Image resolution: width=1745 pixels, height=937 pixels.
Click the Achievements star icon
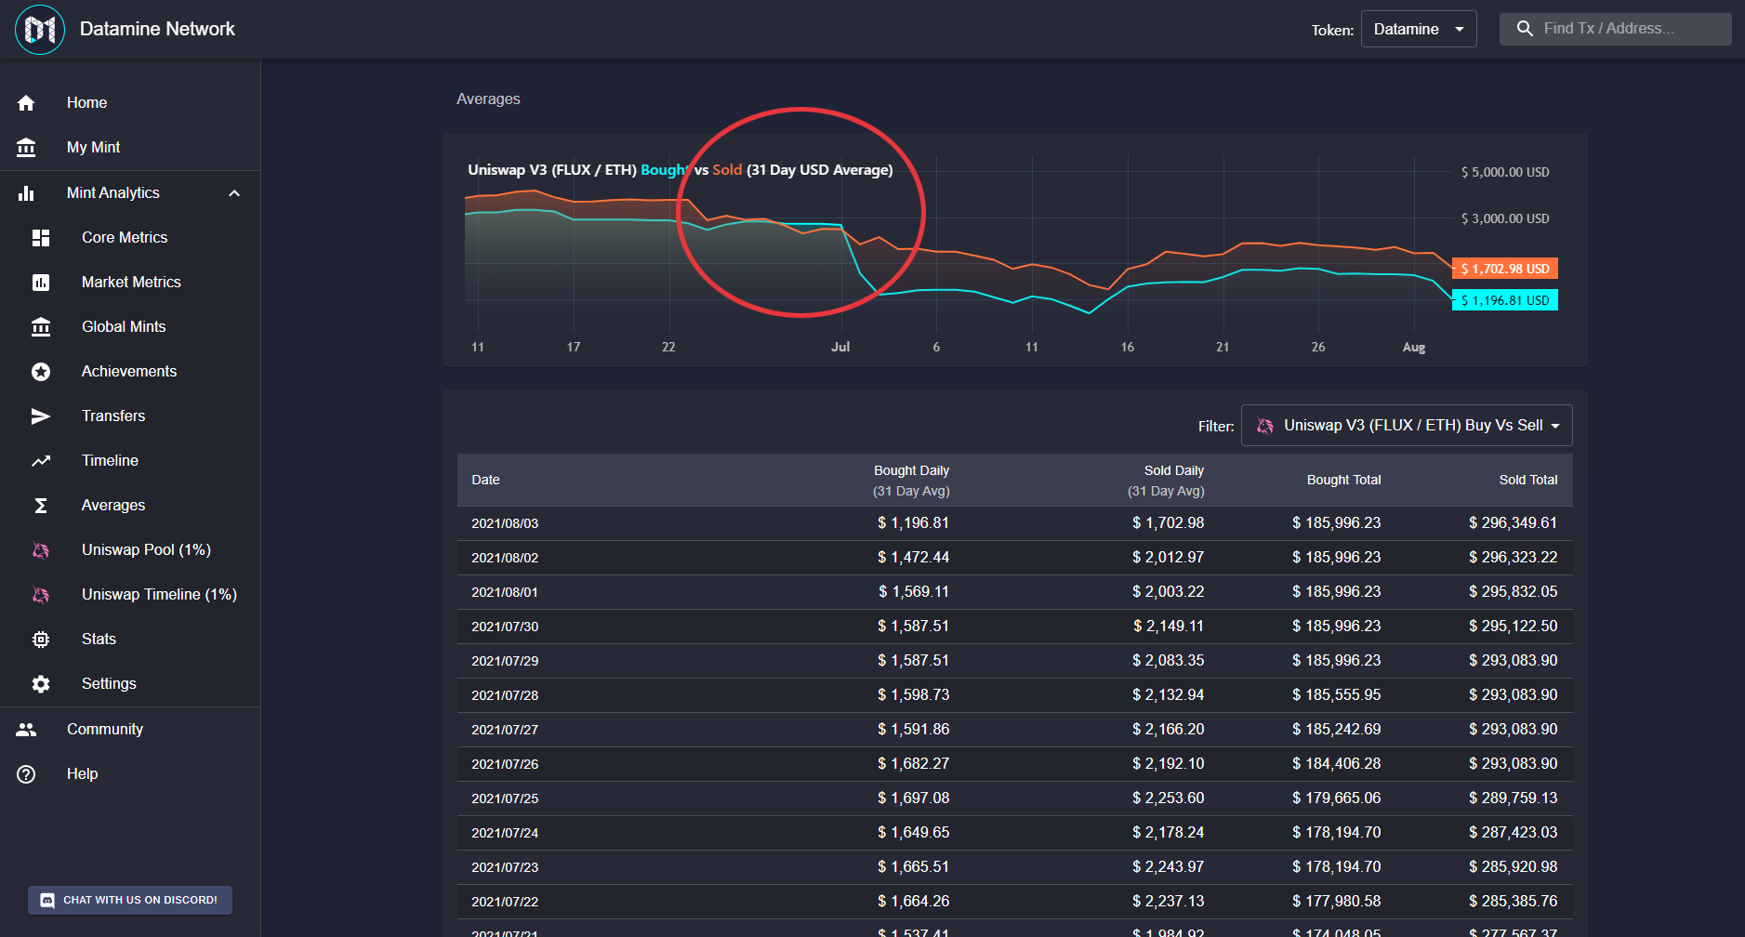[x=41, y=372]
